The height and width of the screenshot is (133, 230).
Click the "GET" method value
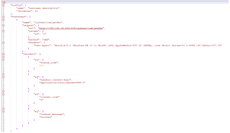pos(46,40)
